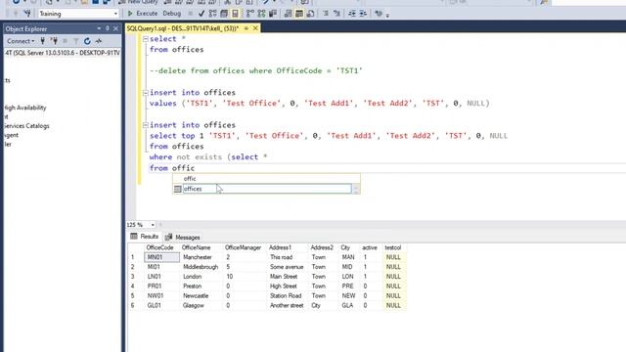
Task: Refresh the Object Explorer tree
Action: 87,41
